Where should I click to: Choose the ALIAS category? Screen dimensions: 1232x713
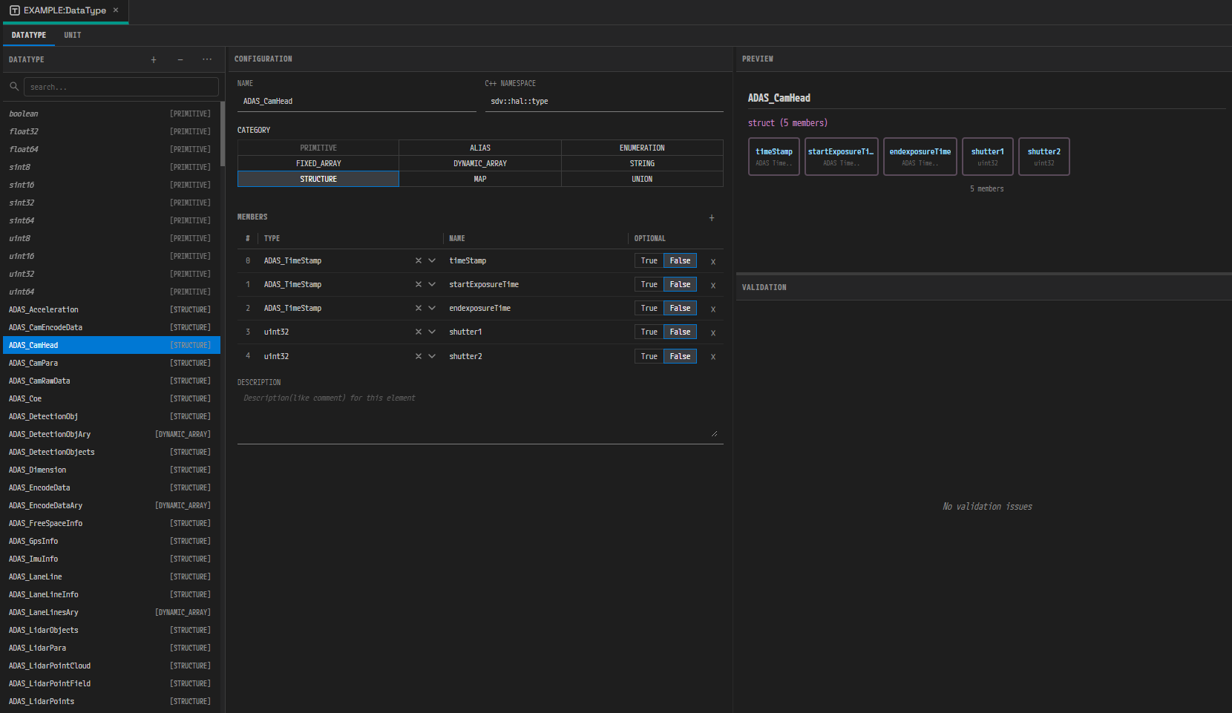(x=480, y=148)
